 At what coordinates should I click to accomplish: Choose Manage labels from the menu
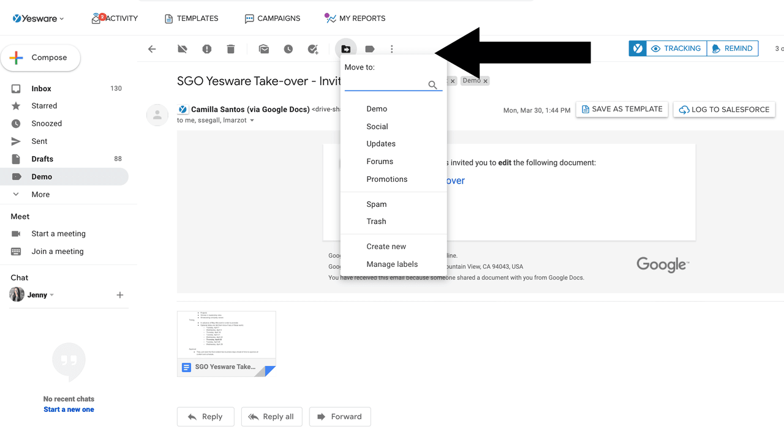coord(391,264)
